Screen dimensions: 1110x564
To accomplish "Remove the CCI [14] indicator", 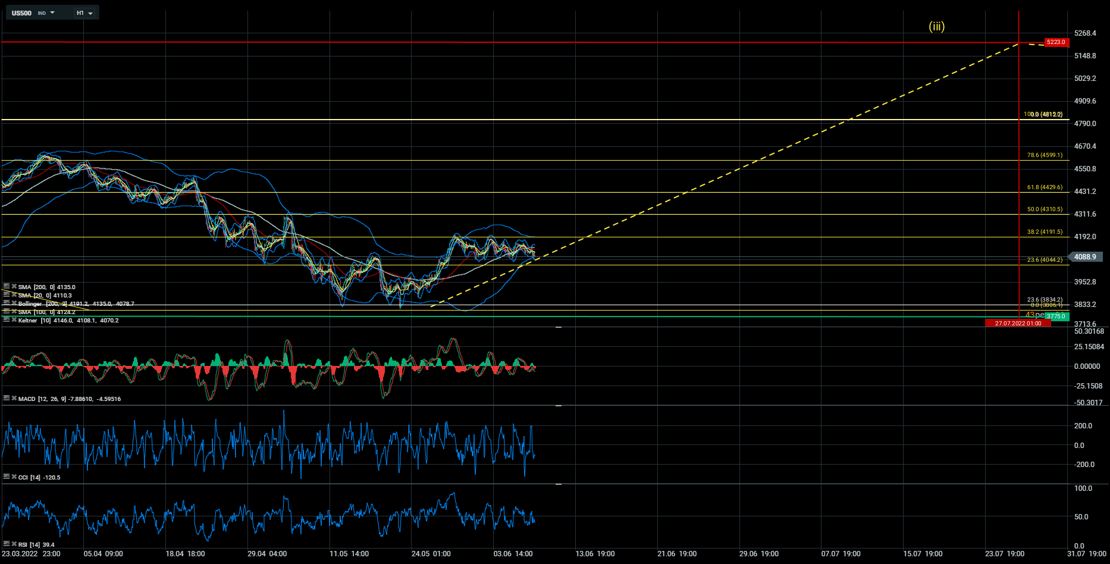I will 14,477.
